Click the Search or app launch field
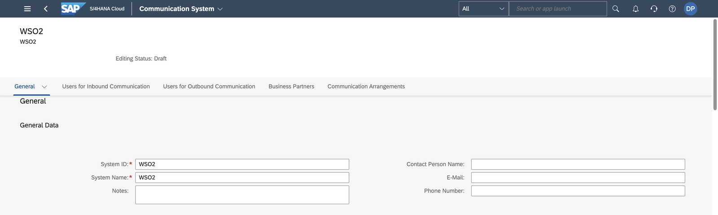The width and height of the screenshot is (718, 215). coord(558,9)
